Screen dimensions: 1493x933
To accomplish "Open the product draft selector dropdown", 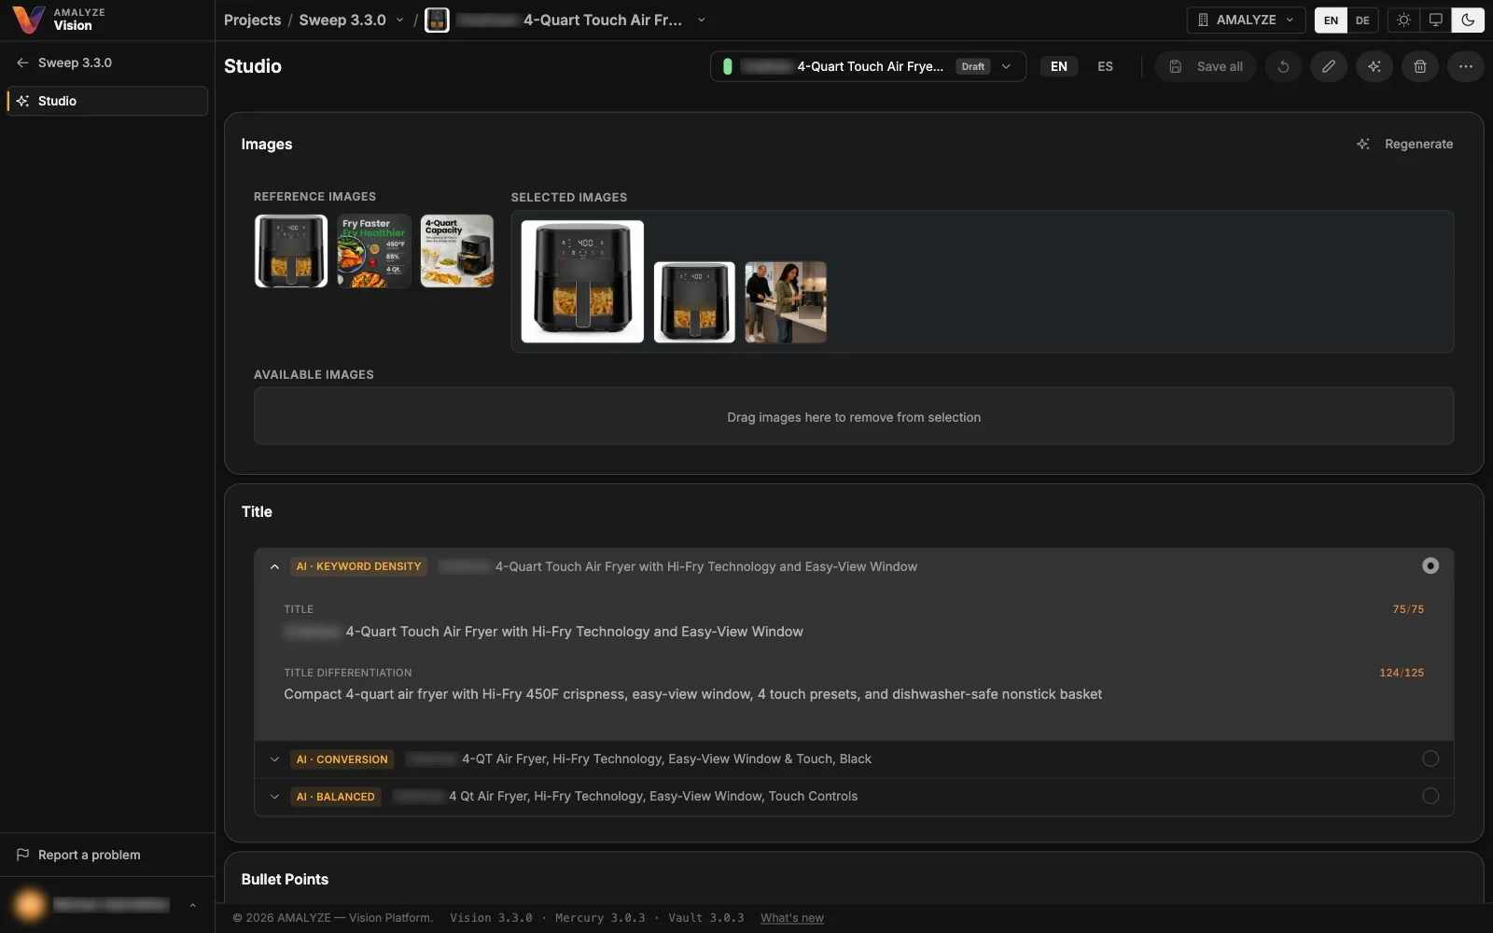I will (868, 66).
